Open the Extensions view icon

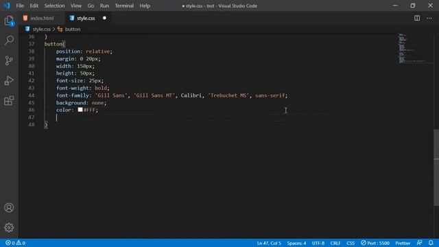(9, 101)
